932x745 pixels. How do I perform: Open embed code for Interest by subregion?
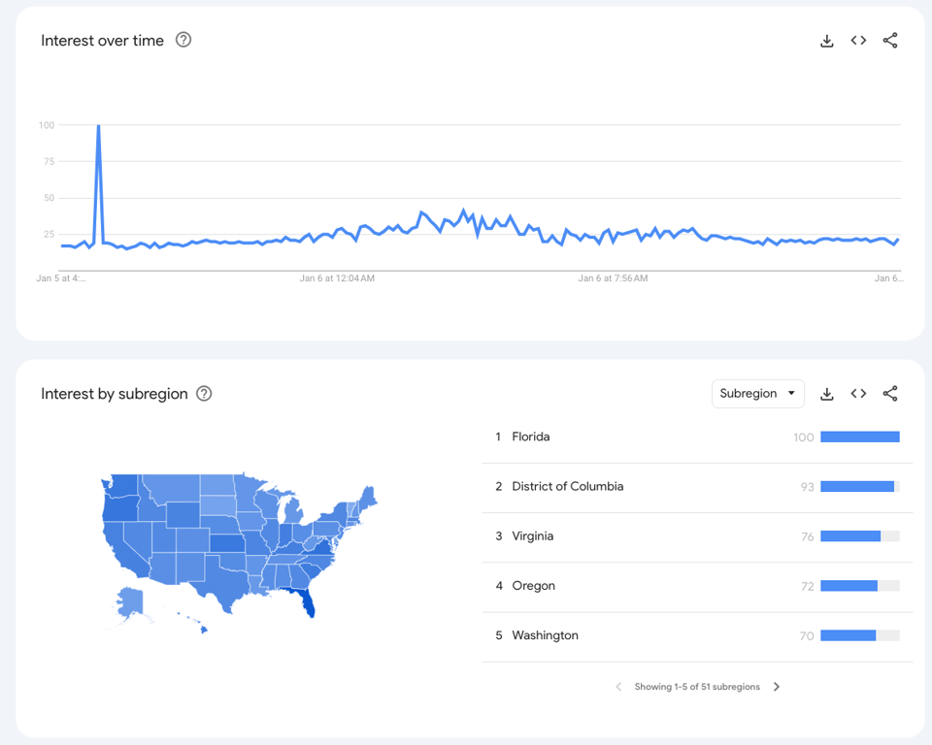pyautogui.click(x=858, y=393)
